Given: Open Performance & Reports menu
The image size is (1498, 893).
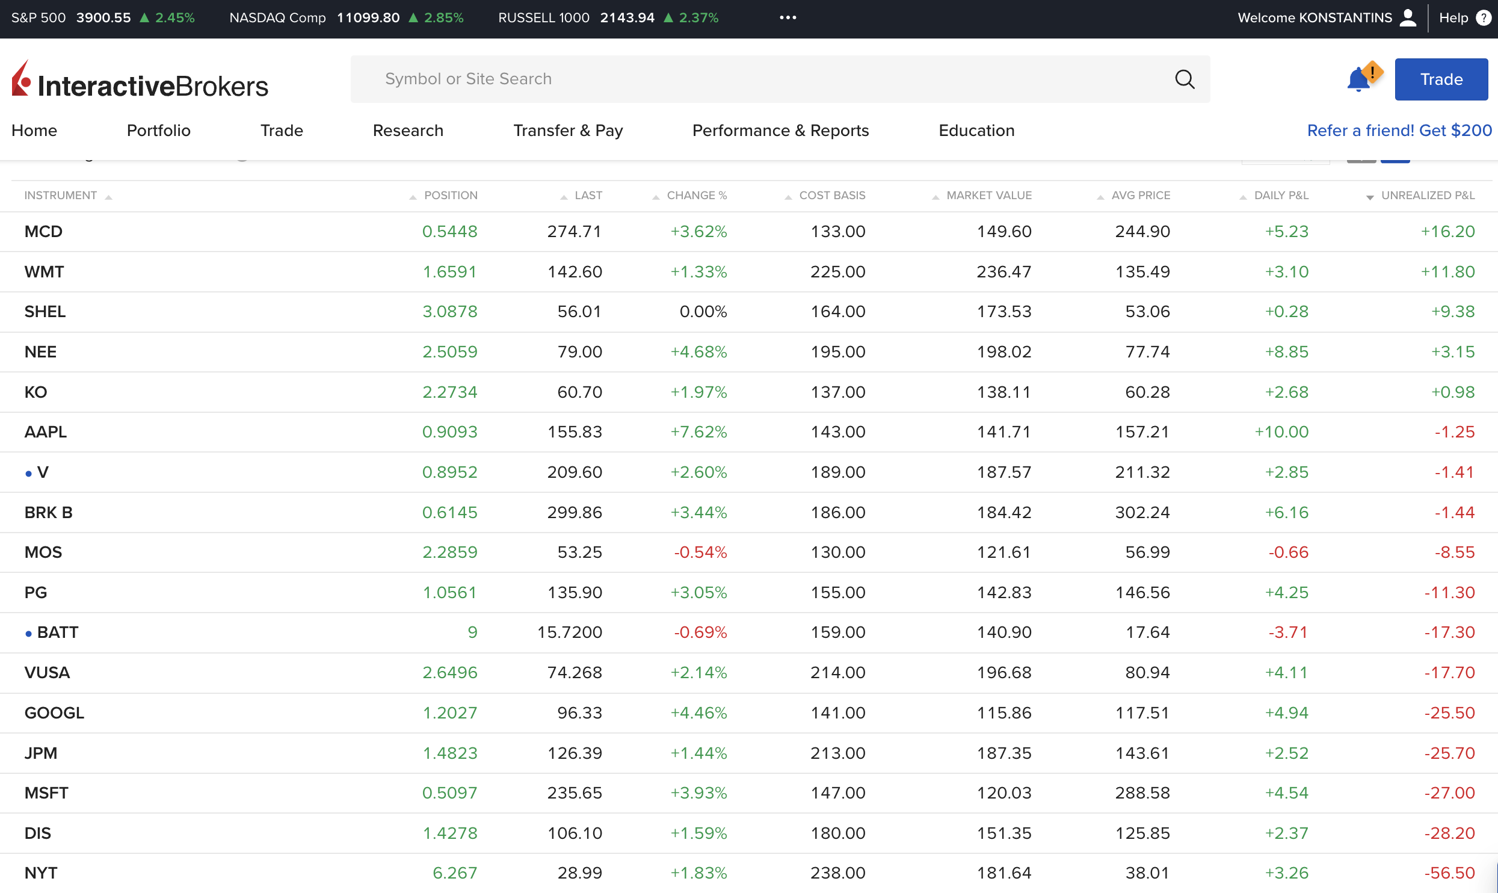Looking at the screenshot, I should [780, 131].
